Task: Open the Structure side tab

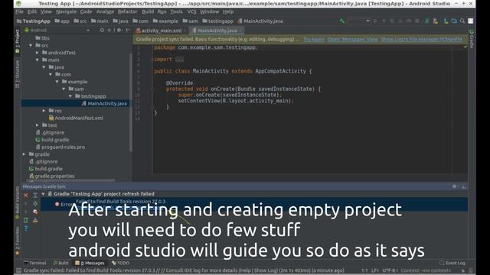Action: (18, 74)
